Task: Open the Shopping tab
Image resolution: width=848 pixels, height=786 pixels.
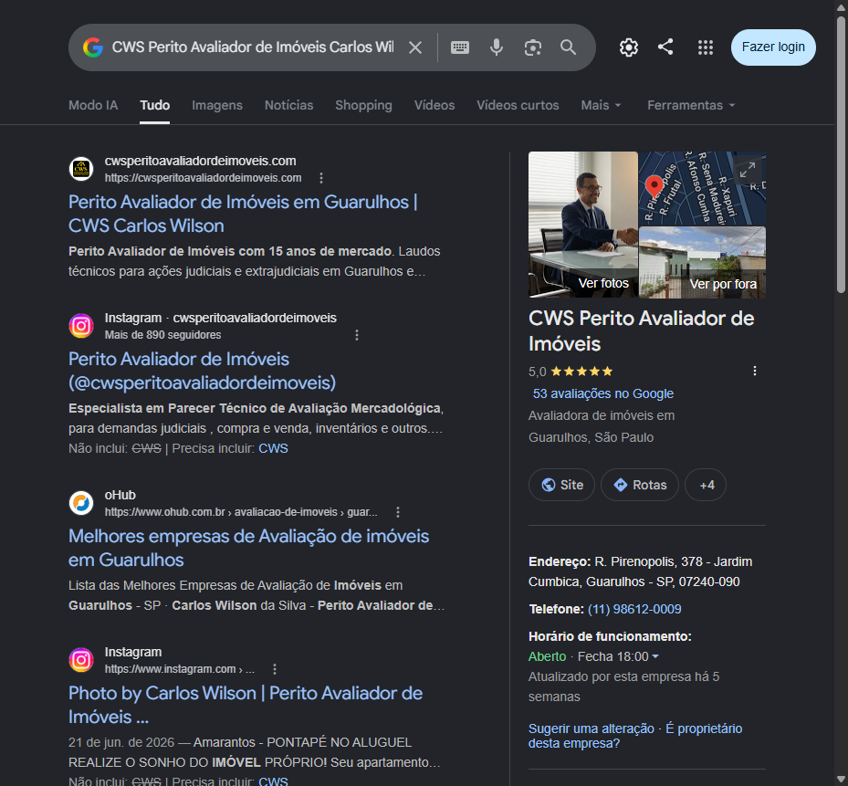Action: click(x=363, y=105)
